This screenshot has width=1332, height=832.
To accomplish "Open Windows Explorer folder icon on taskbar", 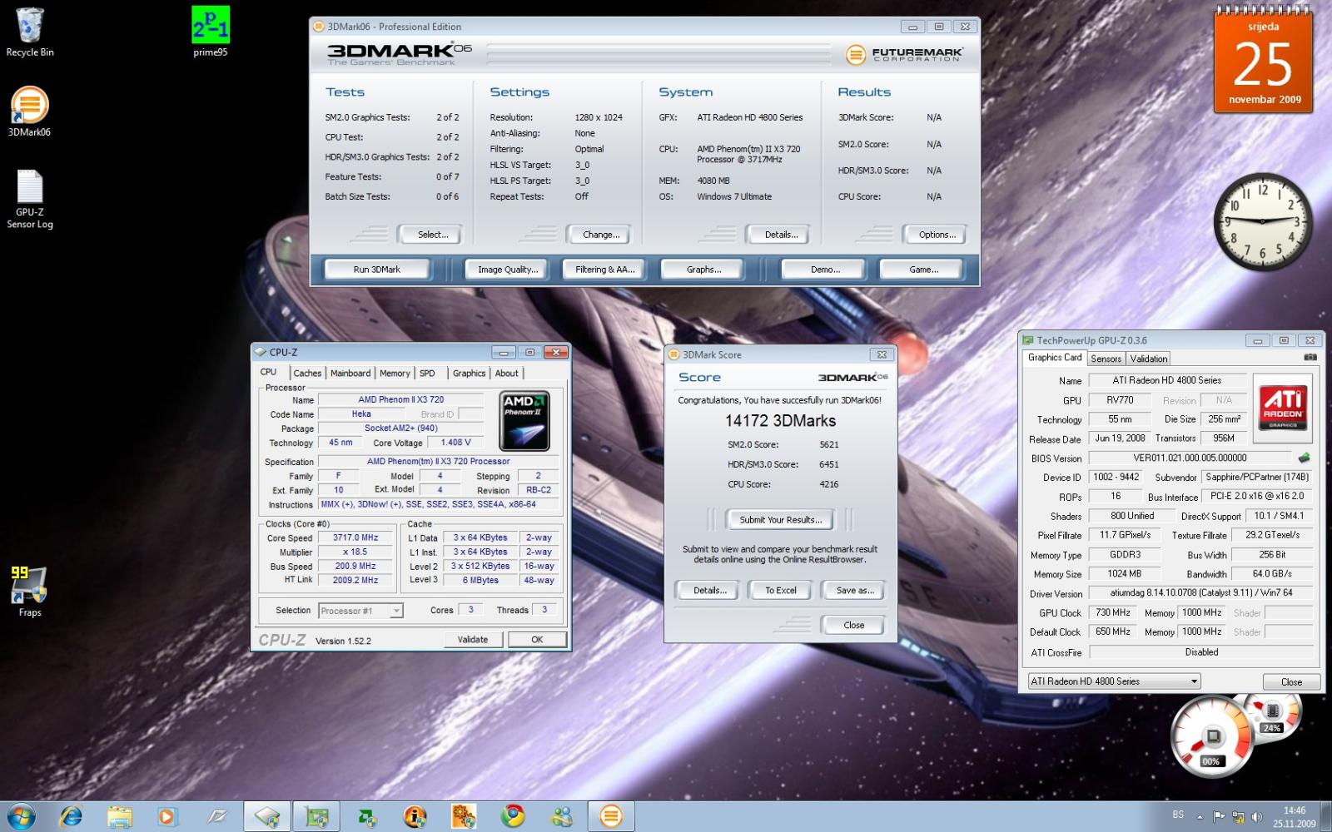I will [119, 816].
